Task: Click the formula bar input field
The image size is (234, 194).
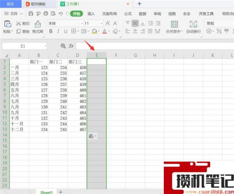Action: coord(155,46)
